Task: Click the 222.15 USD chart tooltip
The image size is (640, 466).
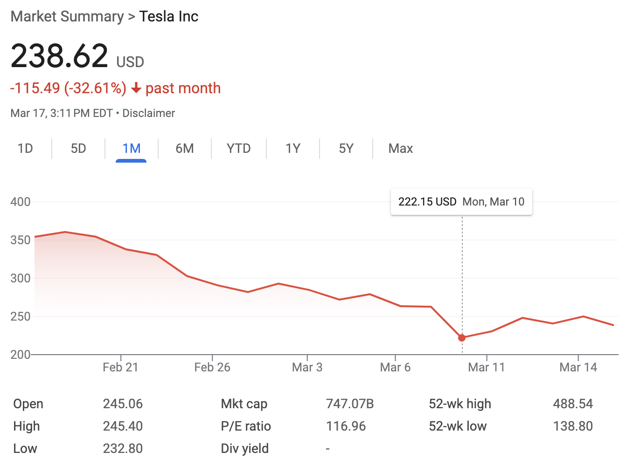Action: (x=461, y=202)
